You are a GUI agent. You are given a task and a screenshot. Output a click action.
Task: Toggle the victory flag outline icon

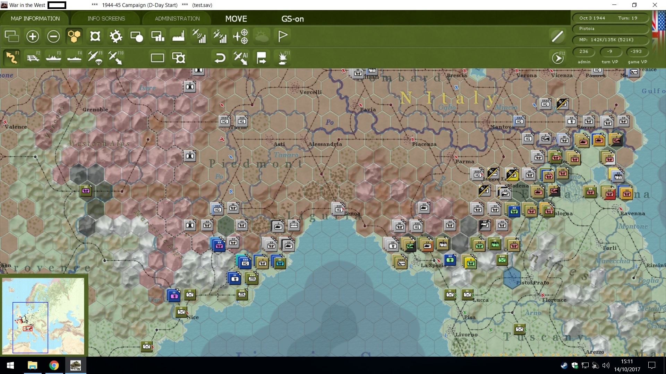(283, 36)
